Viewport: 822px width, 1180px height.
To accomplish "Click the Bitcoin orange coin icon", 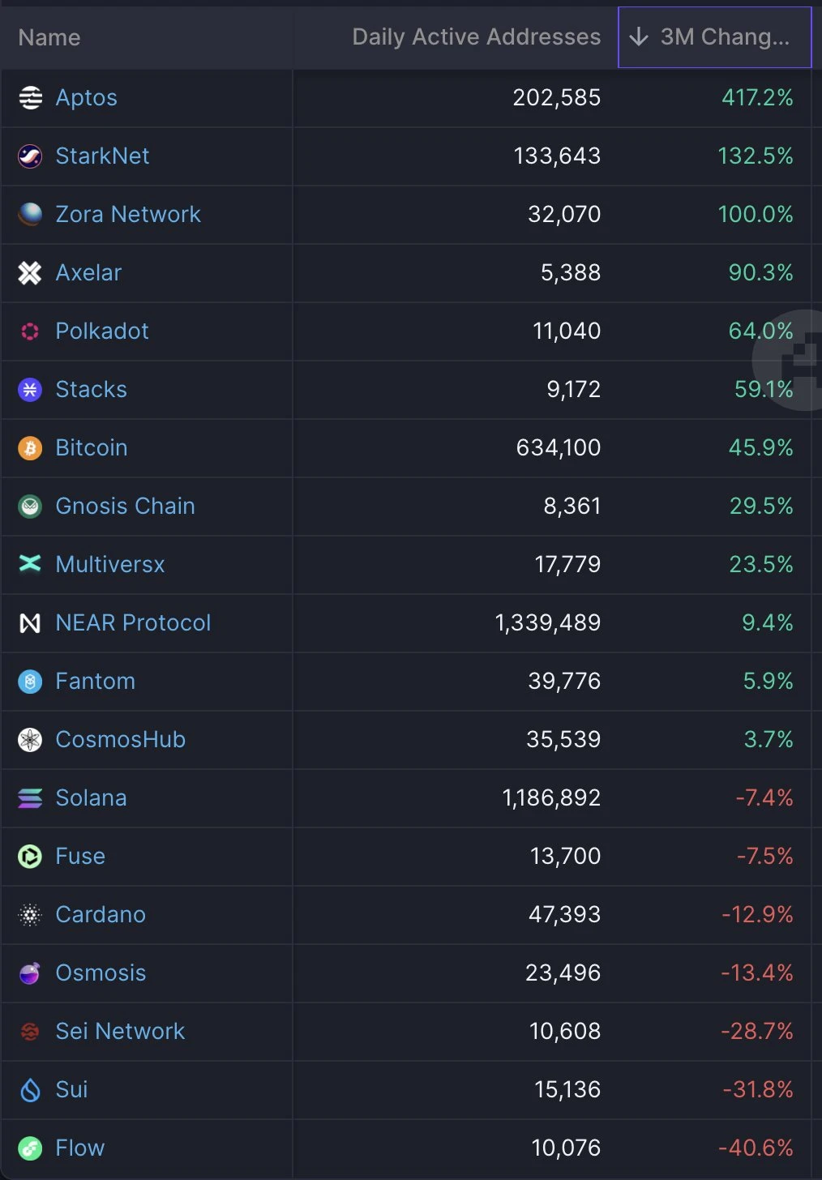I will pos(30,448).
